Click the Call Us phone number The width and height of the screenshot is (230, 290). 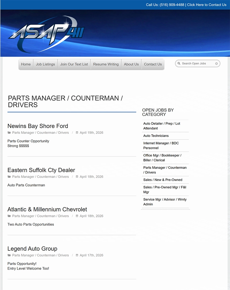[172, 5]
